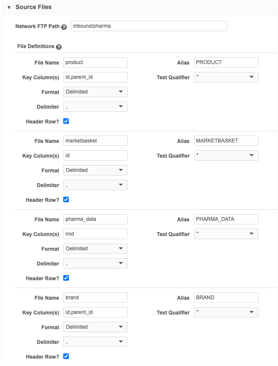Viewport: 278px width, 366px height.
Task: Click the PHARMA_DATA alias field
Action: [x=226, y=219]
